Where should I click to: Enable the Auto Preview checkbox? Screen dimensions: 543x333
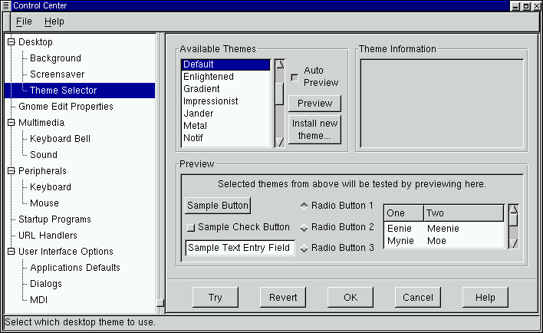click(294, 77)
